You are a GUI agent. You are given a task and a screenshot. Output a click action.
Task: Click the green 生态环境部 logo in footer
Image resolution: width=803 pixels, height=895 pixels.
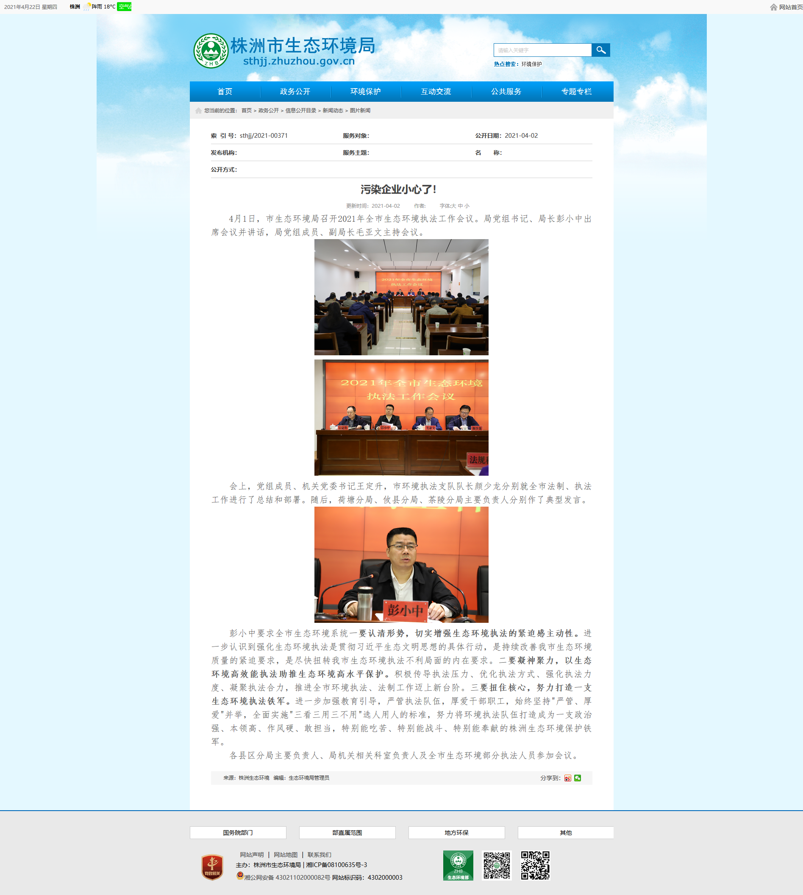pos(458,865)
